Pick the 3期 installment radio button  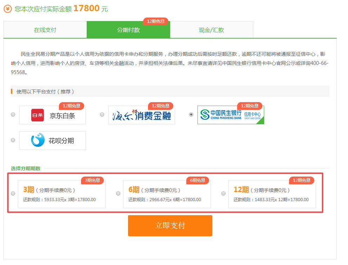pos(13,193)
